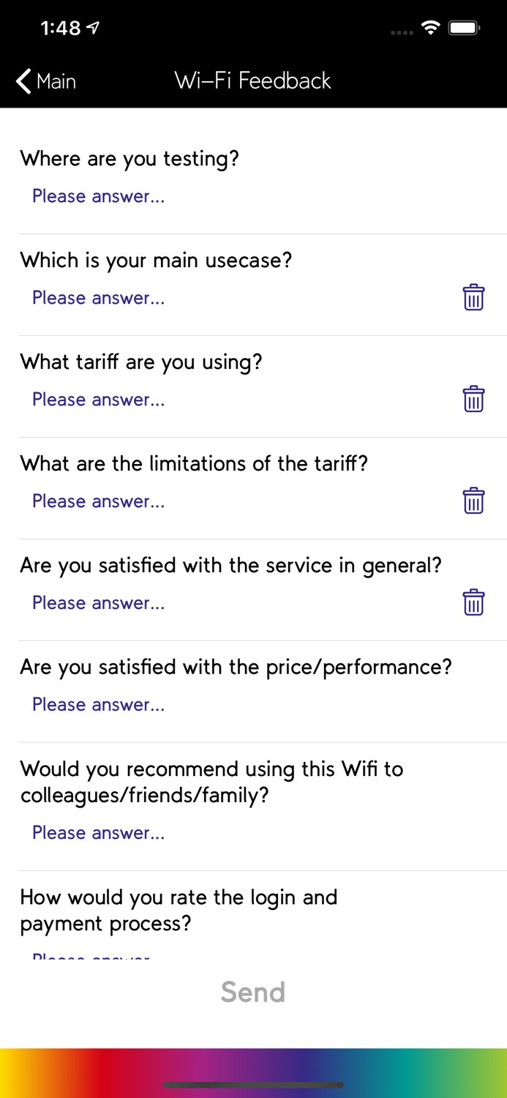
Task: Open answer for recommending this Wifi
Action: pyautogui.click(x=98, y=833)
